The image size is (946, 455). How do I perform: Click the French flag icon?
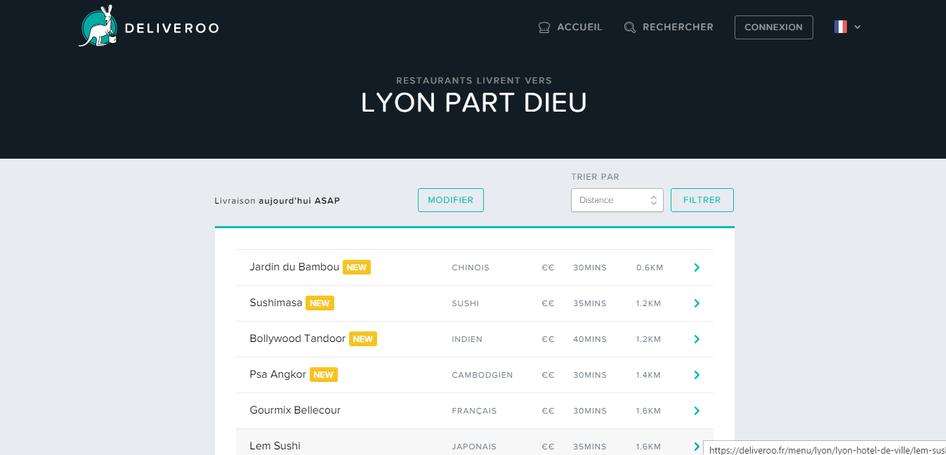(840, 26)
